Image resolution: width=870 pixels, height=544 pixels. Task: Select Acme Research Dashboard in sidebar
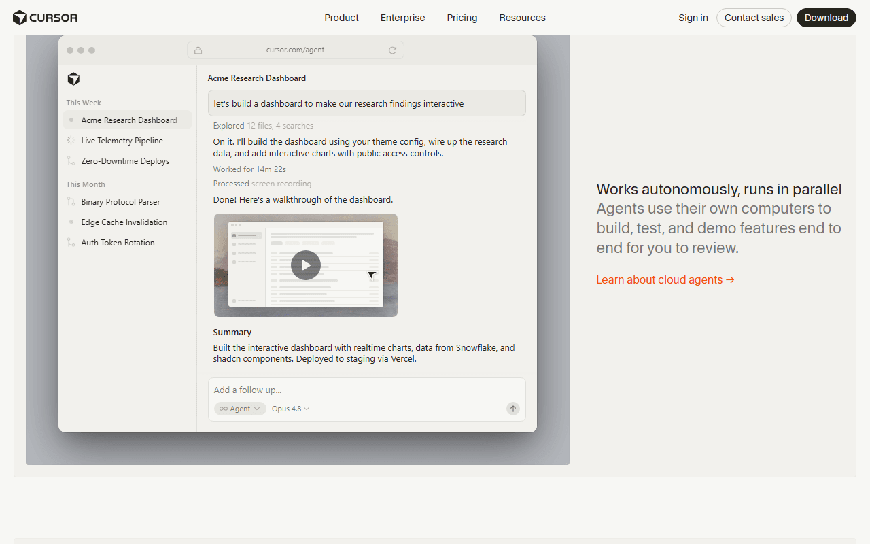click(x=127, y=120)
